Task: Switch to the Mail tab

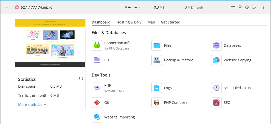Action: [151, 22]
